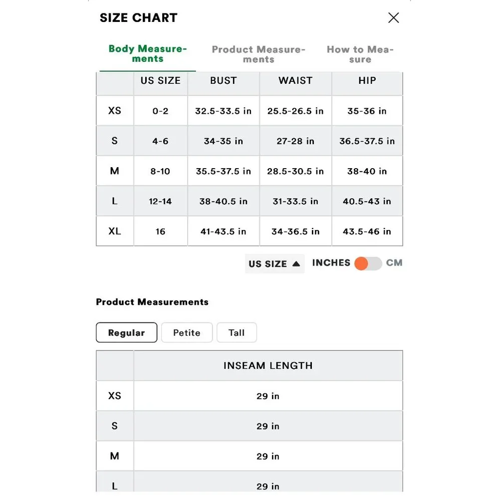
Task: Click the US SIZE dropdown arrow icon
Action: pos(296,264)
